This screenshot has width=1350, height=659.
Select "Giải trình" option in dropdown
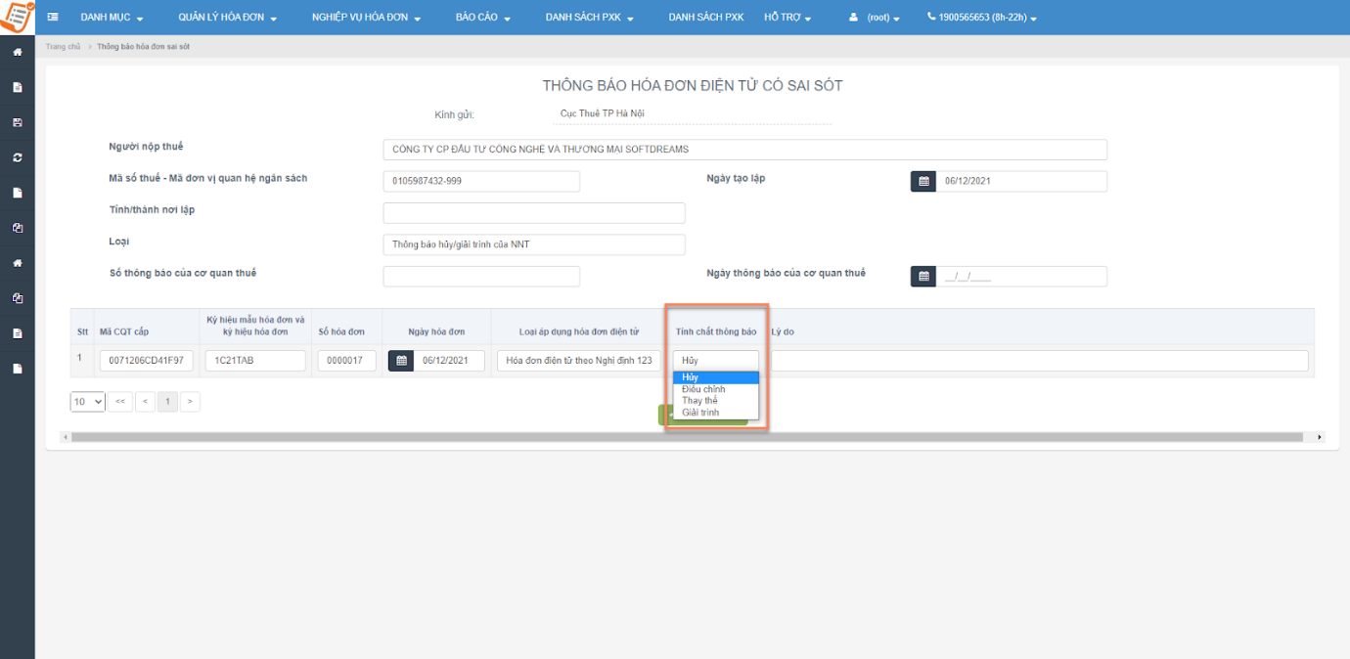(700, 413)
